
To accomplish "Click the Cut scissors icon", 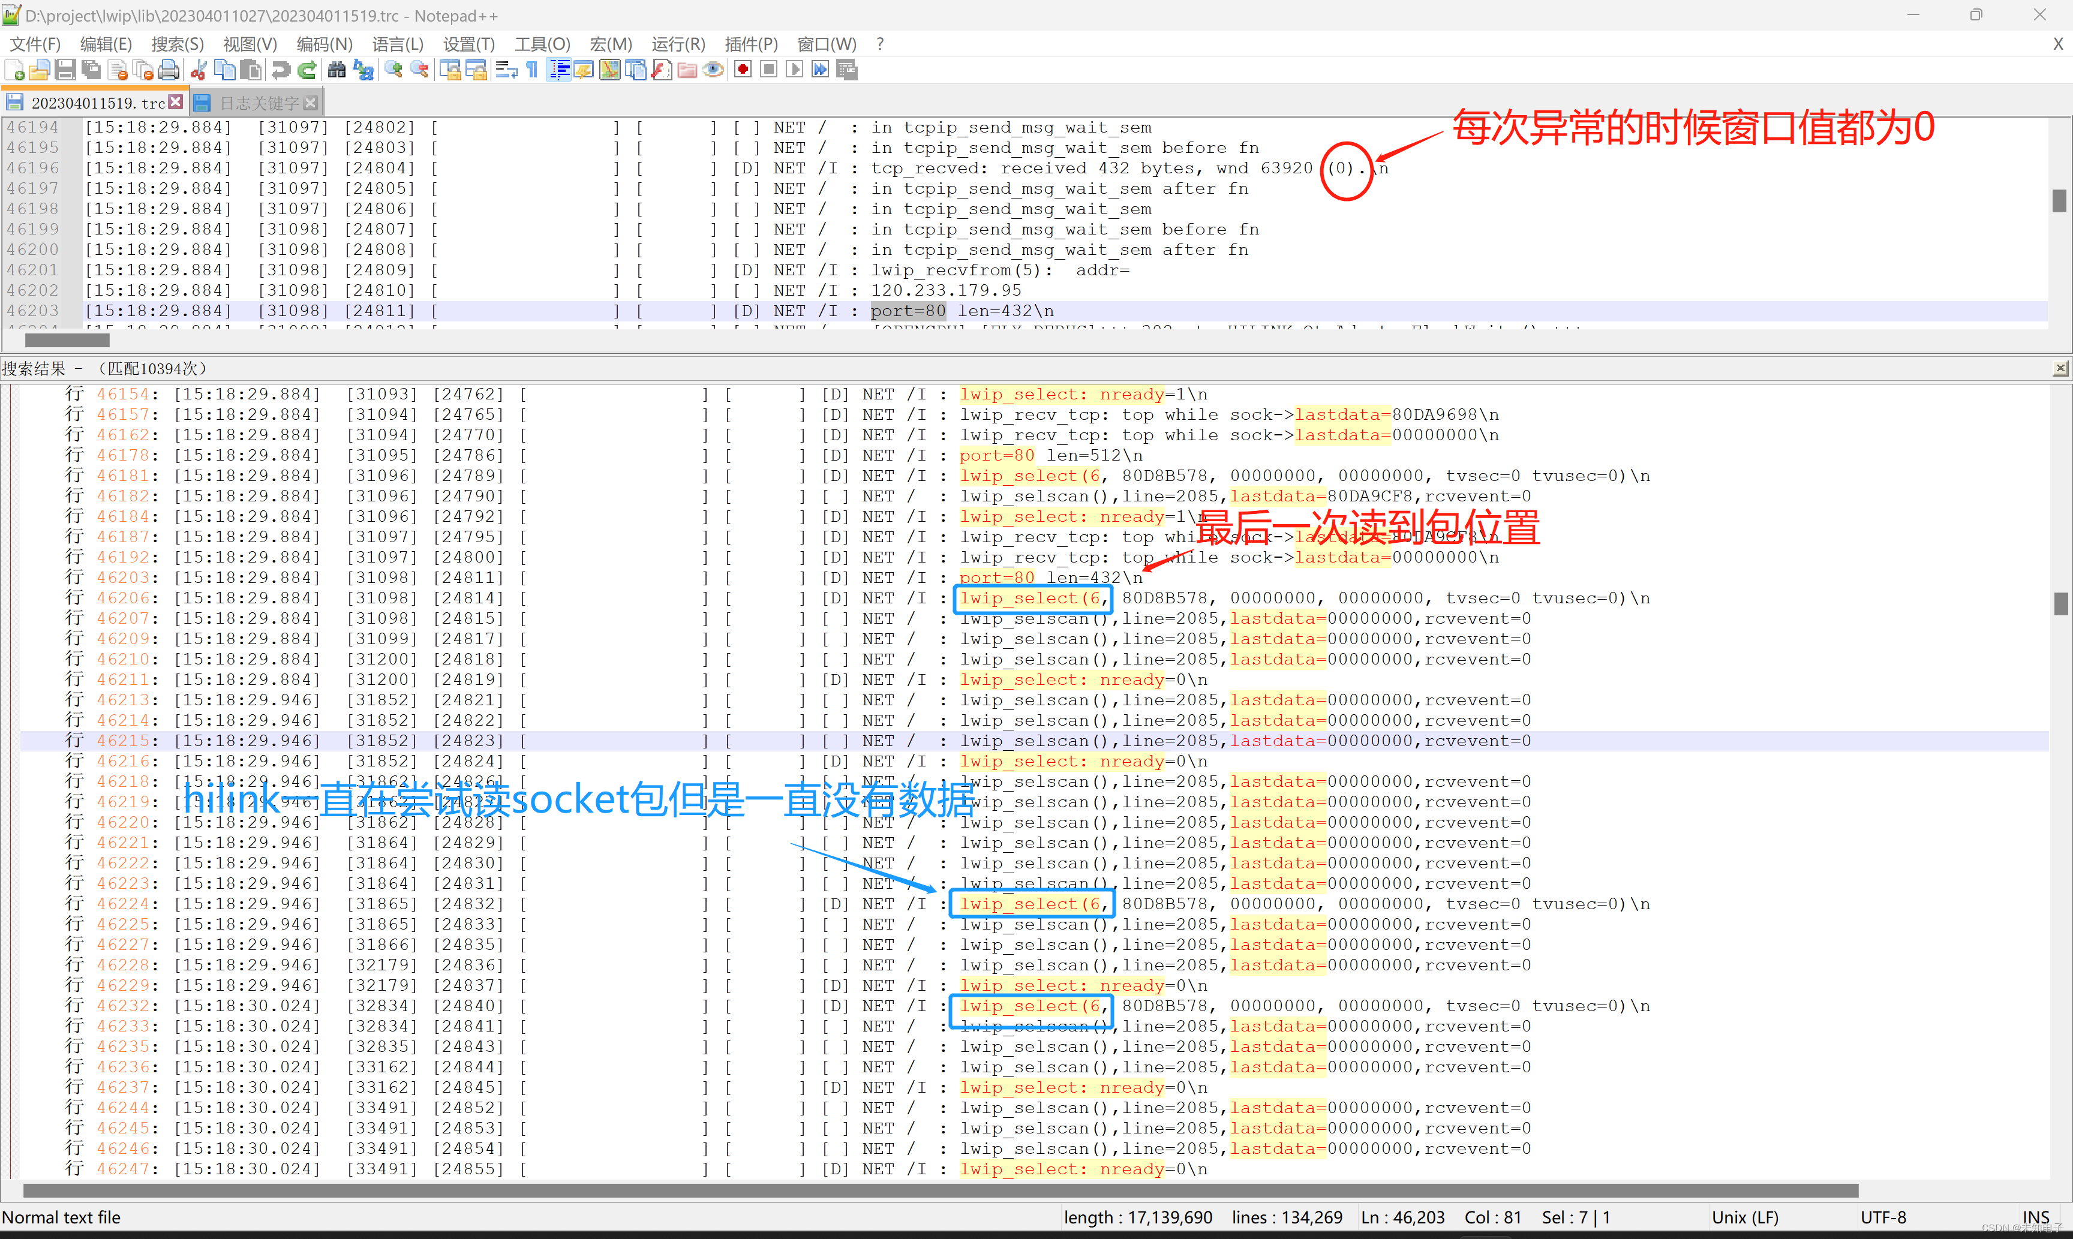I will tap(199, 70).
